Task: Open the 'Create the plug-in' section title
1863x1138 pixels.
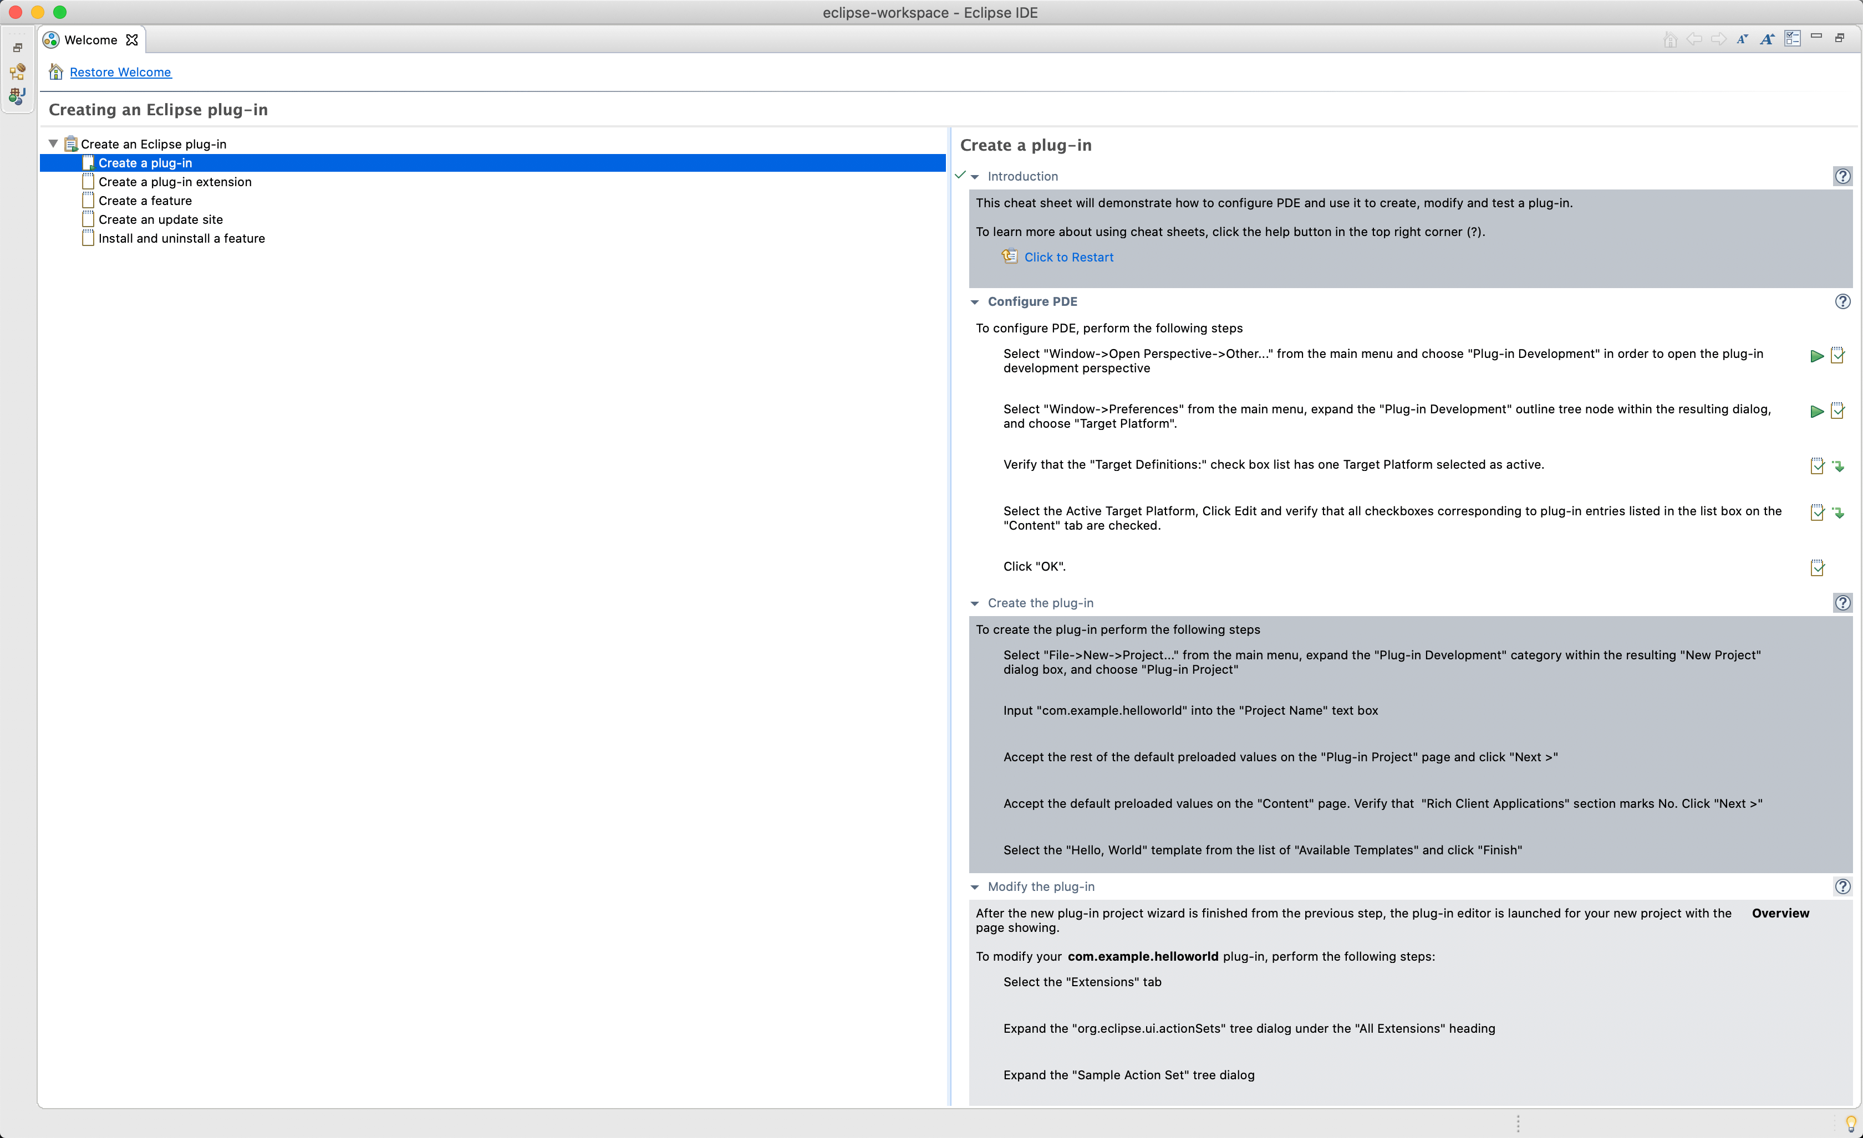Action: [x=1040, y=603]
